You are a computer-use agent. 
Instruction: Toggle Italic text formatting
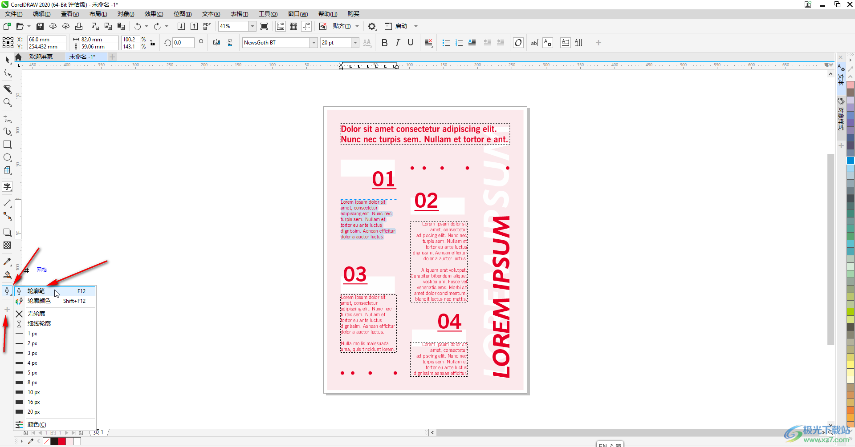397,43
